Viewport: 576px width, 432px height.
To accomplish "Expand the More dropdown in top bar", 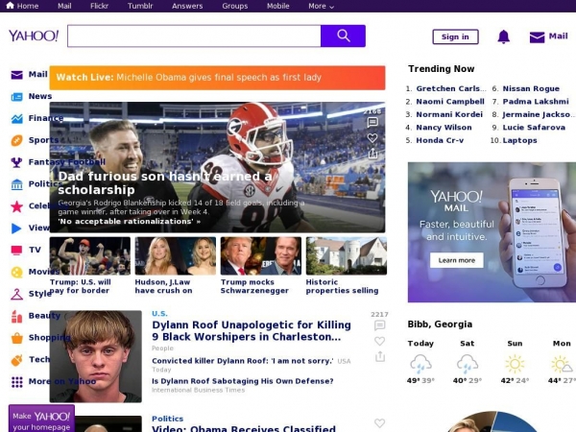I will tap(321, 6).
